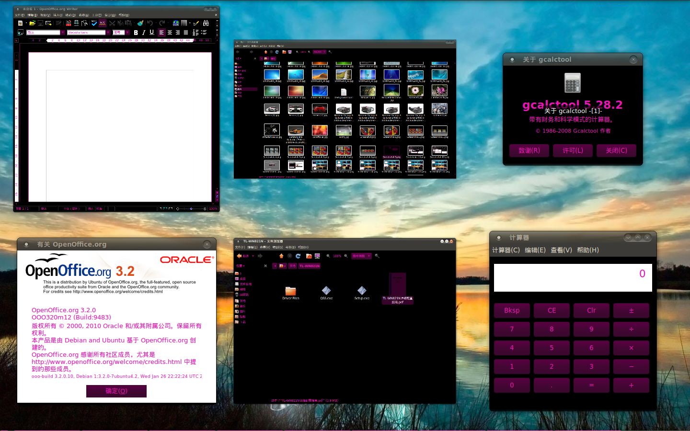Click the Up arrow in TL-WN821N file browser
The height and width of the screenshot is (431, 690).
281,256
